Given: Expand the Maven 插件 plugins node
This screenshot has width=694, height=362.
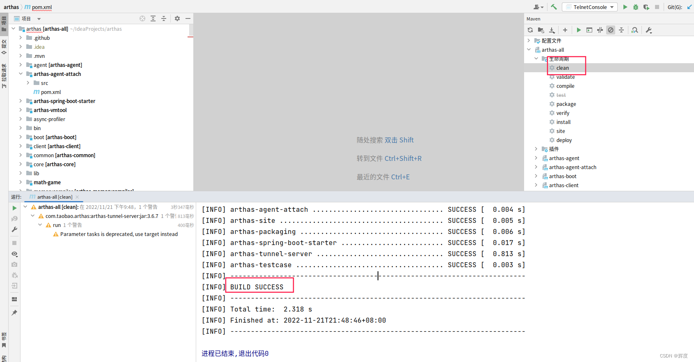Looking at the screenshot, I should click(536, 149).
